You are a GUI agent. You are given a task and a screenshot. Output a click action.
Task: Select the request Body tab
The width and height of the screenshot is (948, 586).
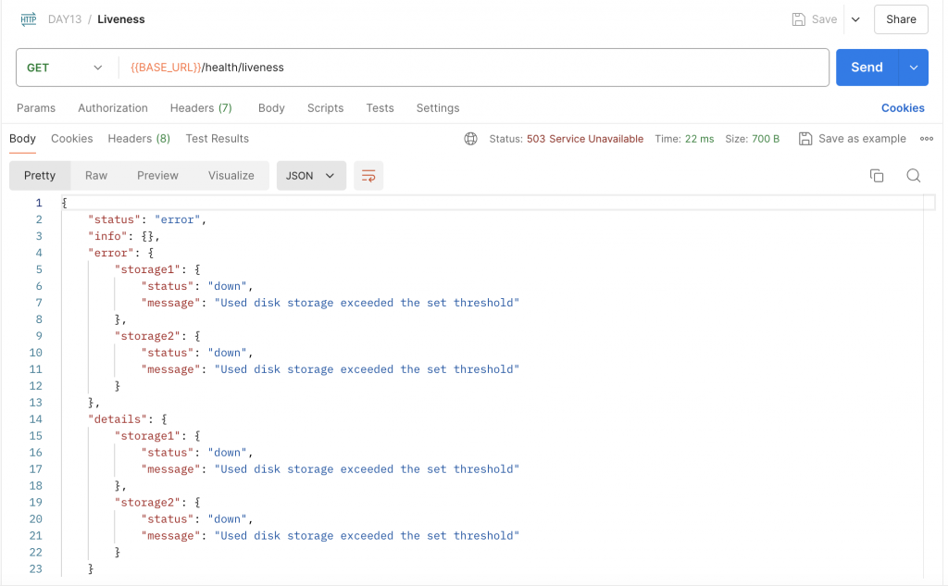(271, 107)
